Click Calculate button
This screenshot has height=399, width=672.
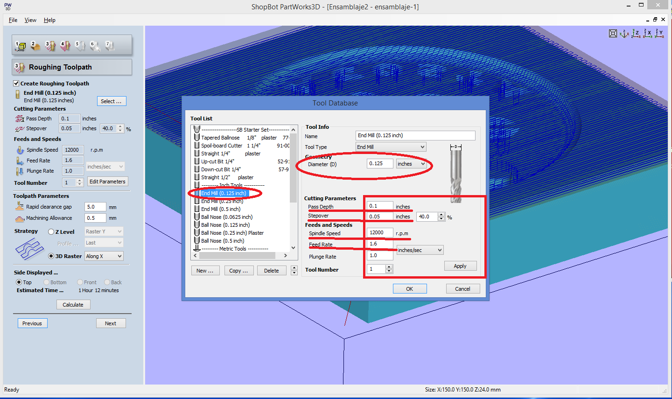73,305
